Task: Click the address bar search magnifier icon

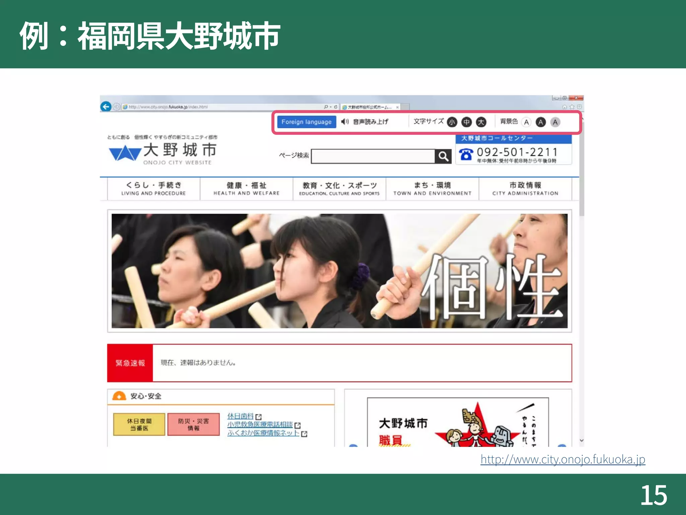Action: [326, 107]
